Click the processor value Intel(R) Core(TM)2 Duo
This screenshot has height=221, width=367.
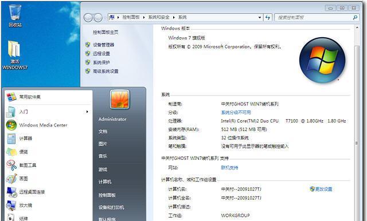coord(283,121)
